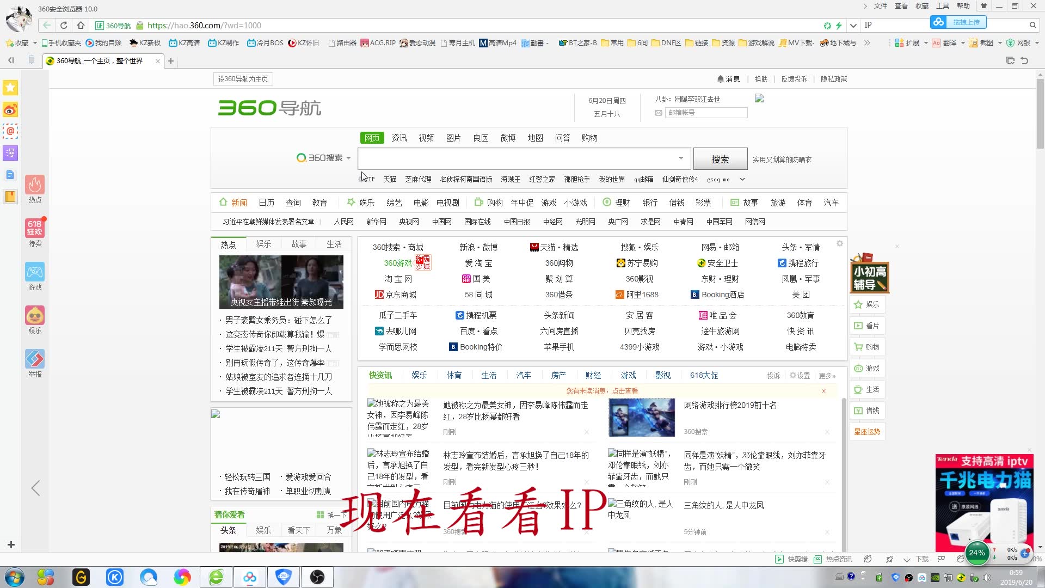Screen dimensions: 1045x588
Task: Open Weibo icon in left sidebar
Action: [x=10, y=109]
